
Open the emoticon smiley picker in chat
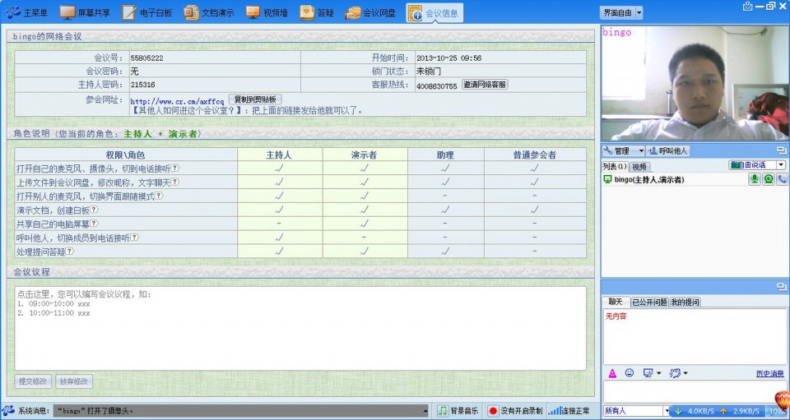pyautogui.click(x=630, y=373)
